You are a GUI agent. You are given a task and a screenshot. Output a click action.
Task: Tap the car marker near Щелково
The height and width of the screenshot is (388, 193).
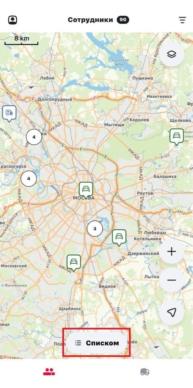coord(176,137)
